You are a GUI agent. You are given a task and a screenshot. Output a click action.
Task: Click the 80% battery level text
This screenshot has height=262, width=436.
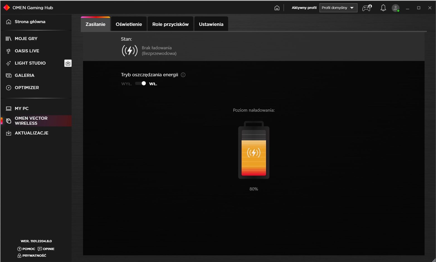click(x=254, y=189)
